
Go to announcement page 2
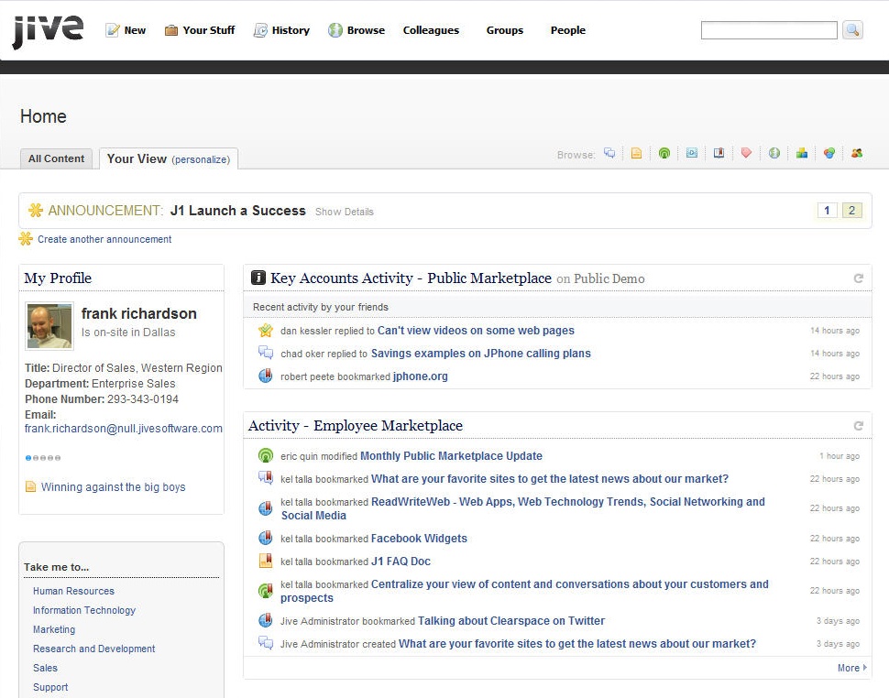(x=851, y=211)
